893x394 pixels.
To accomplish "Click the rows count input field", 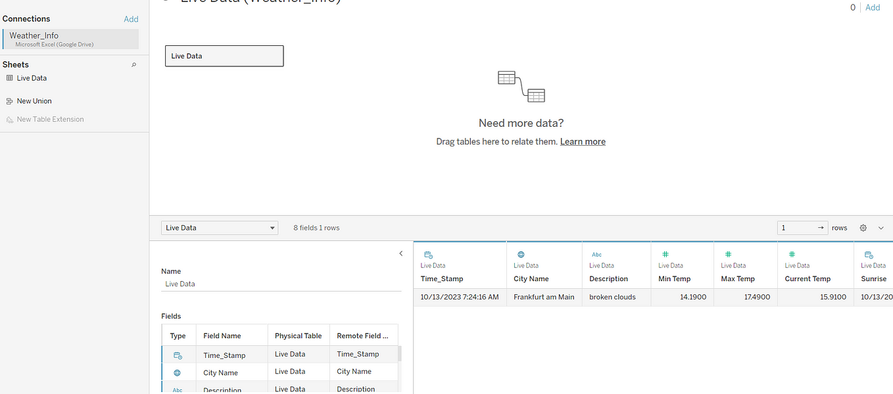I will tap(802, 228).
